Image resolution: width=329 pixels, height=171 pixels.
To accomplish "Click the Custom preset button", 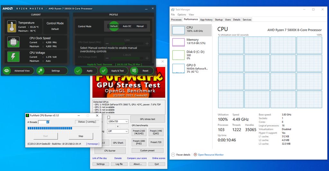I will click(147, 150).
